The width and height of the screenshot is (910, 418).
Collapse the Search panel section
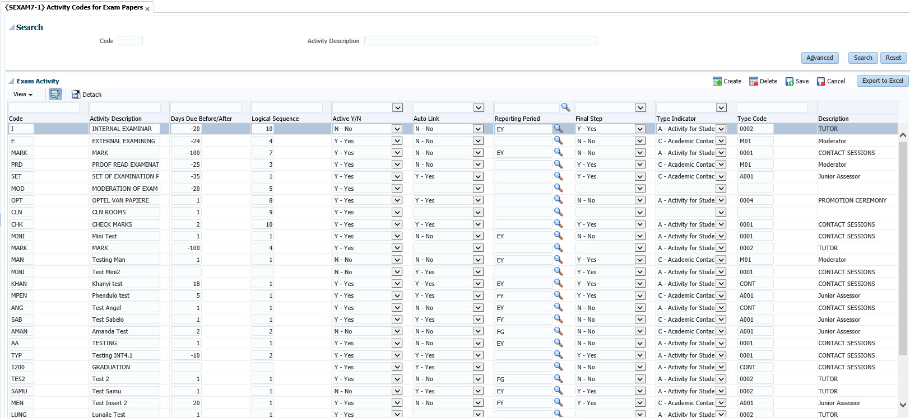tap(12, 27)
